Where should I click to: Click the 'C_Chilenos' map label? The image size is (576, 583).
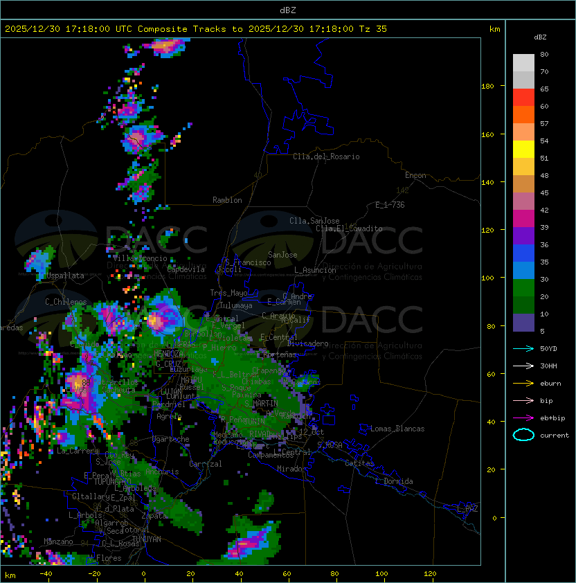pos(66,302)
